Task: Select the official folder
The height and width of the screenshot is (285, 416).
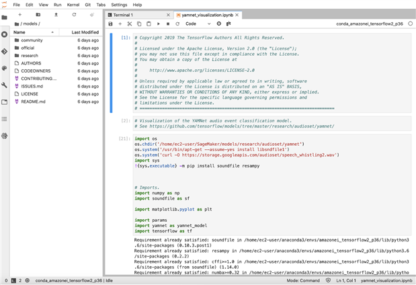Action: (56, 48)
